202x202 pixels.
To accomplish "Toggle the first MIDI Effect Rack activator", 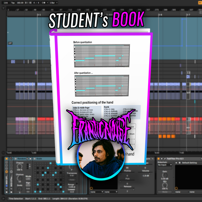I will (x=7, y=159).
